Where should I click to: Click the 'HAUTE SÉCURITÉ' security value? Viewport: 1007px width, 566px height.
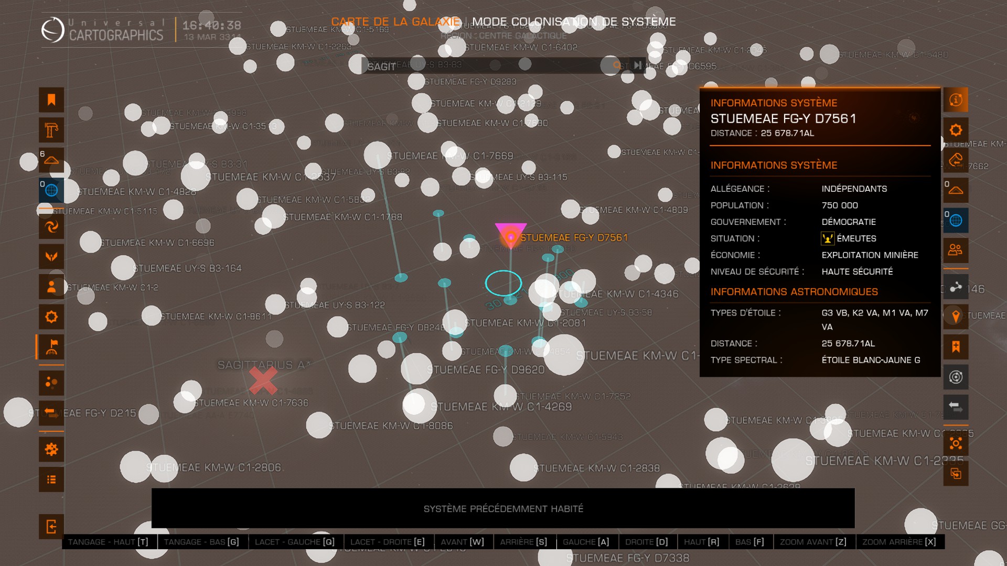pyautogui.click(x=857, y=271)
